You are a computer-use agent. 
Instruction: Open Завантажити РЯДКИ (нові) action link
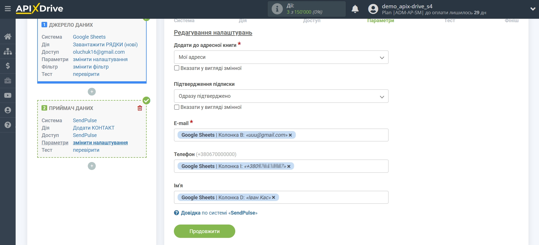[105, 45]
